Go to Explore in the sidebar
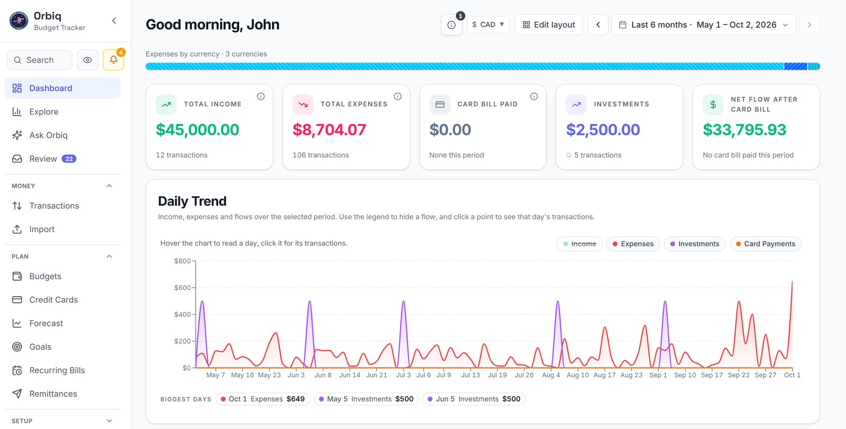 [62, 112]
